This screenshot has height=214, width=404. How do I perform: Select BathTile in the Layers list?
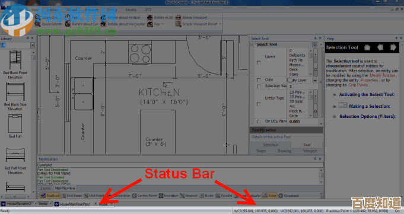click(x=296, y=60)
